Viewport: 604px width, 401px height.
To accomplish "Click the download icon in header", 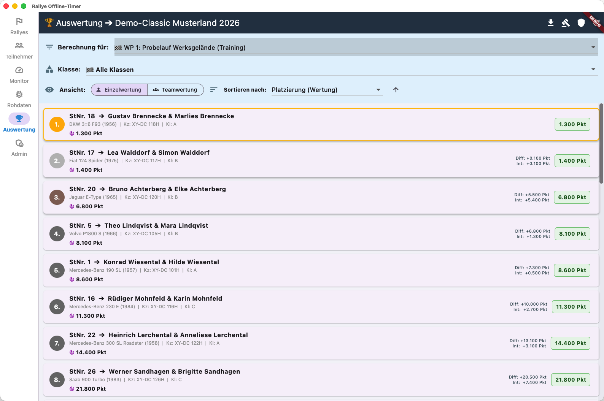I will click(x=550, y=23).
